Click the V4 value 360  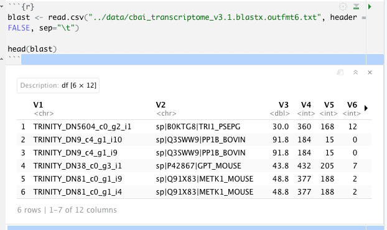click(304, 127)
